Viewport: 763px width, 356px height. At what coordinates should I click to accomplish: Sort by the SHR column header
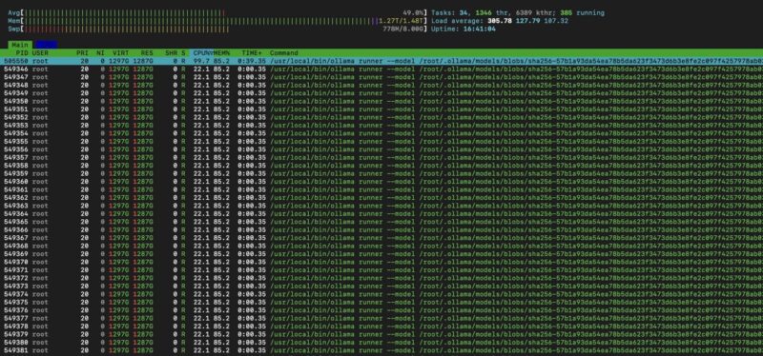click(x=171, y=52)
